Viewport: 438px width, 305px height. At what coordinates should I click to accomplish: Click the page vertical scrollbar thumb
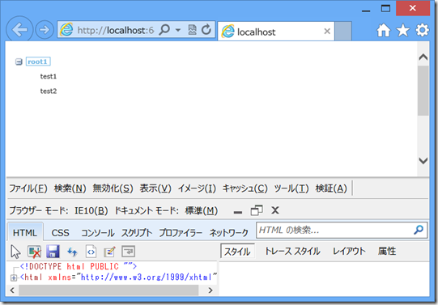423,91
